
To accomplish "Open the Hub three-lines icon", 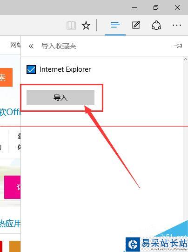I will (115, 25).
